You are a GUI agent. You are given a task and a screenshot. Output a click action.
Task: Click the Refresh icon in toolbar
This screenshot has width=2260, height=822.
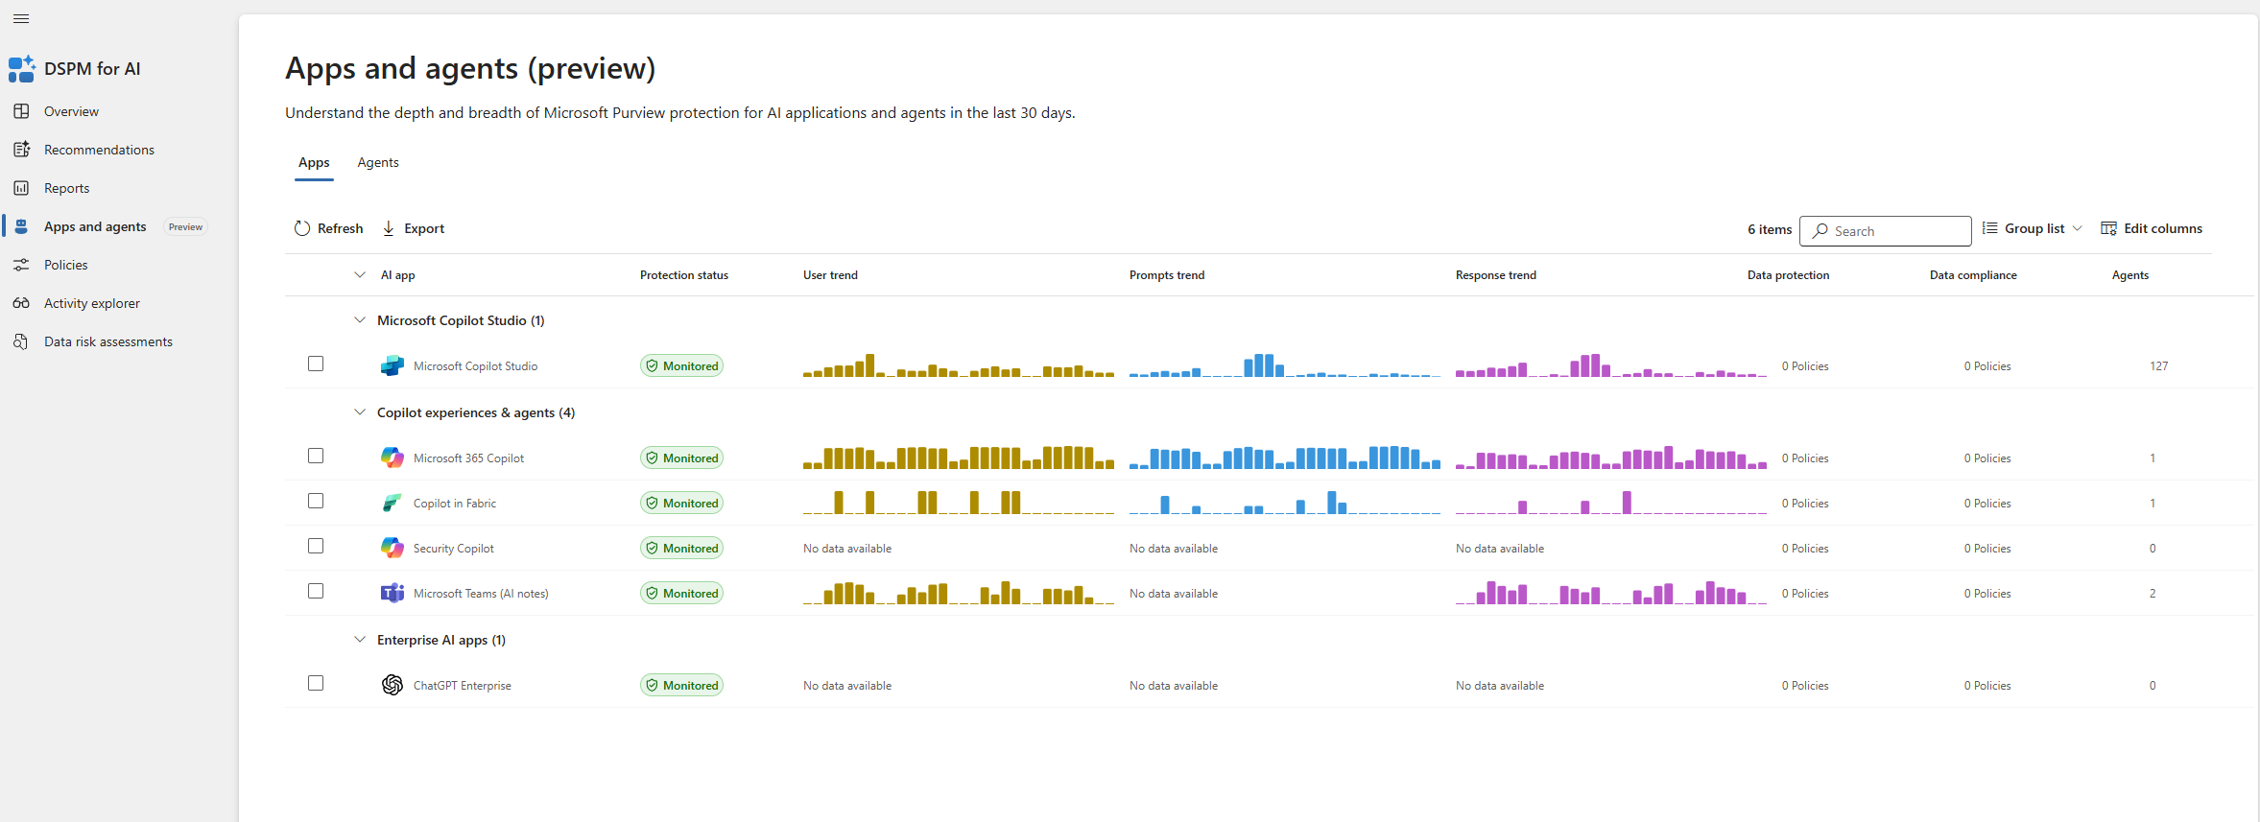(x=302, y=228)
